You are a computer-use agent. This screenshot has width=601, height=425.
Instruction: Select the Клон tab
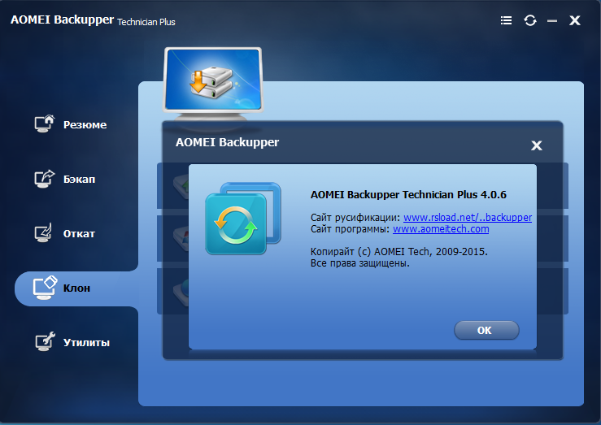click(x=76, y=288)
